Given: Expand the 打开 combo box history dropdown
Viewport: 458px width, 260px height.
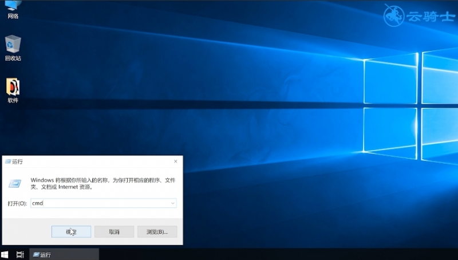Looking at the screenshot, I should (173, 203).
